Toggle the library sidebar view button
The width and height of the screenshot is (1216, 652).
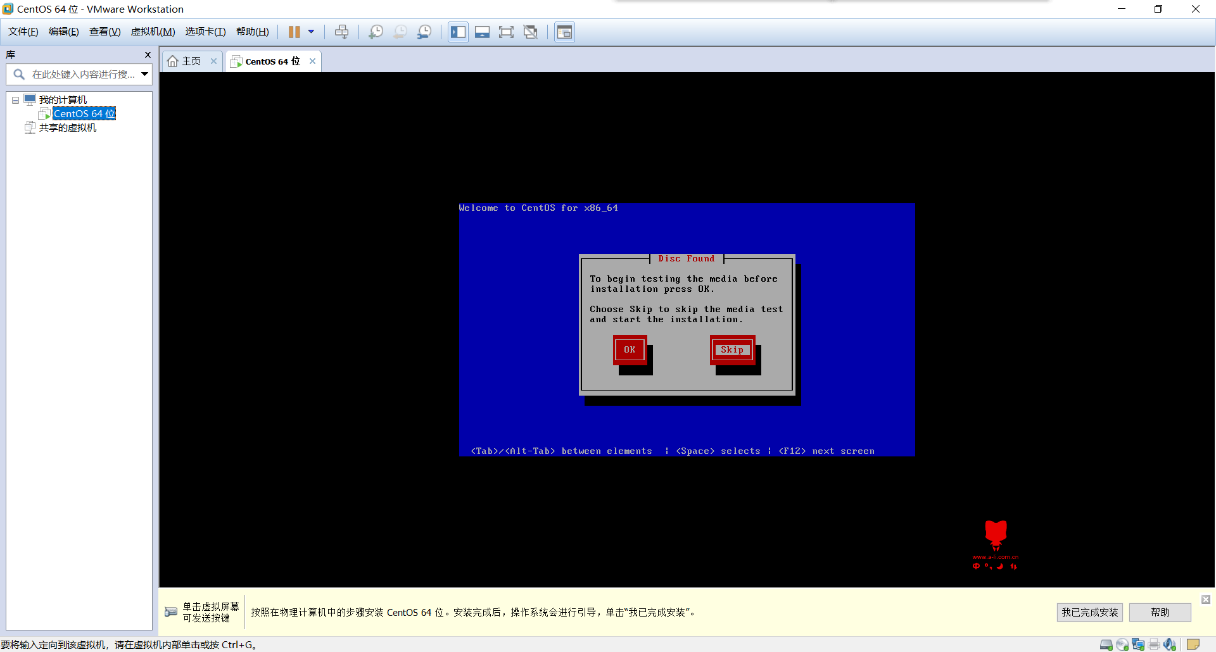pos(458,32)
